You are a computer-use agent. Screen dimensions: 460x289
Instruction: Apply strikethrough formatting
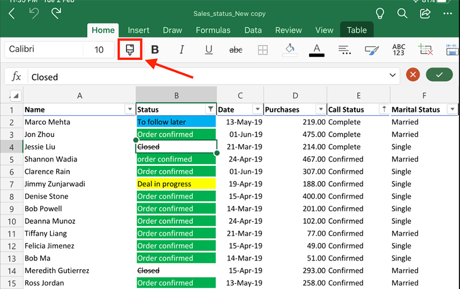click(x=236, y=50)
